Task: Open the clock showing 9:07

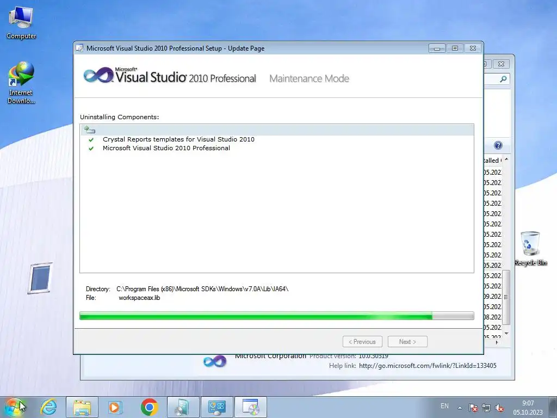Action: coord(528,408)
